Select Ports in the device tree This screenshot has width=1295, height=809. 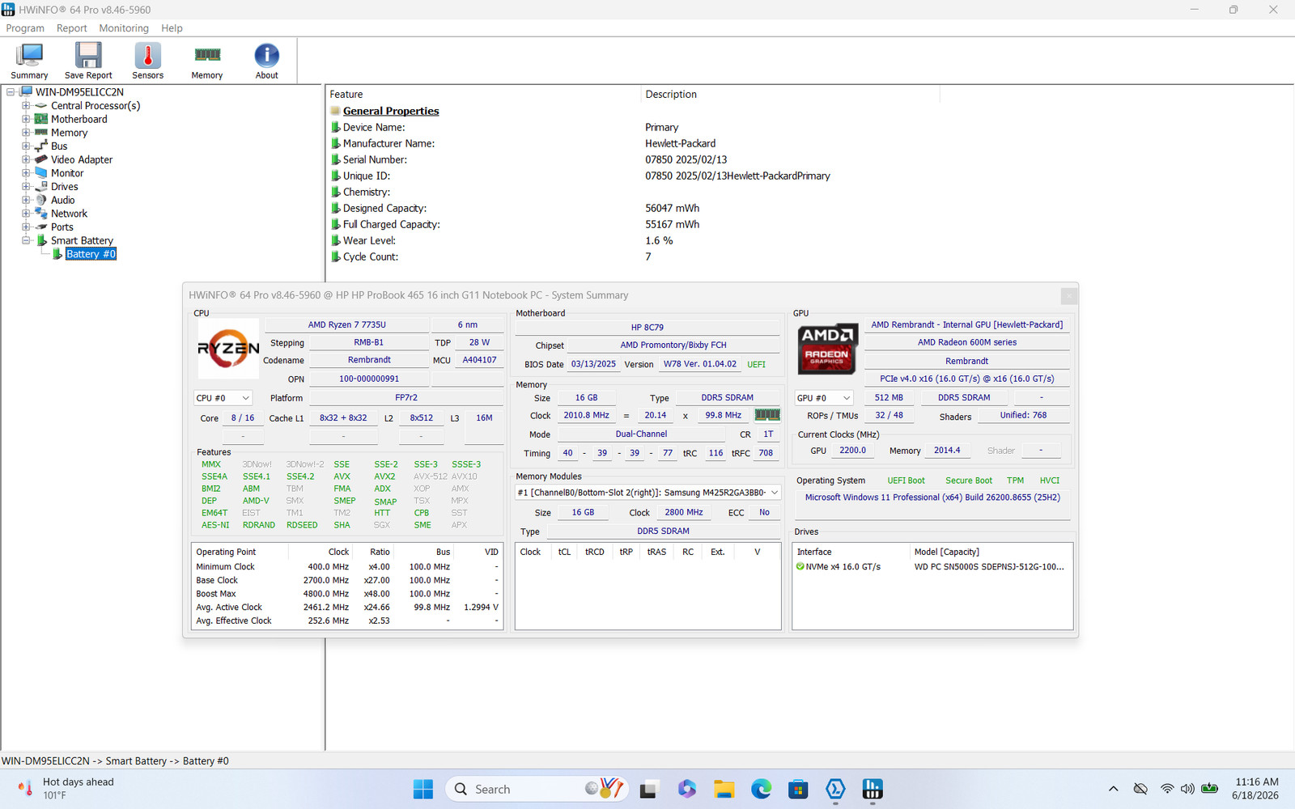click(x=62, y=227)
